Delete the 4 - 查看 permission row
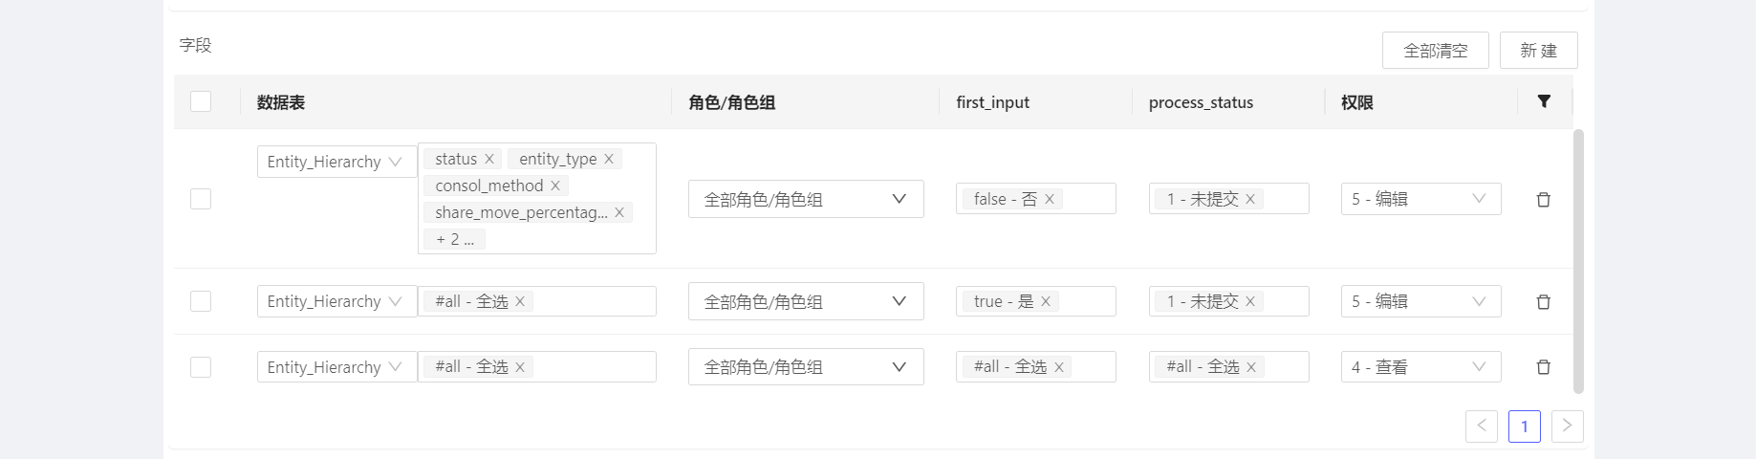 tap(1543, 367)
